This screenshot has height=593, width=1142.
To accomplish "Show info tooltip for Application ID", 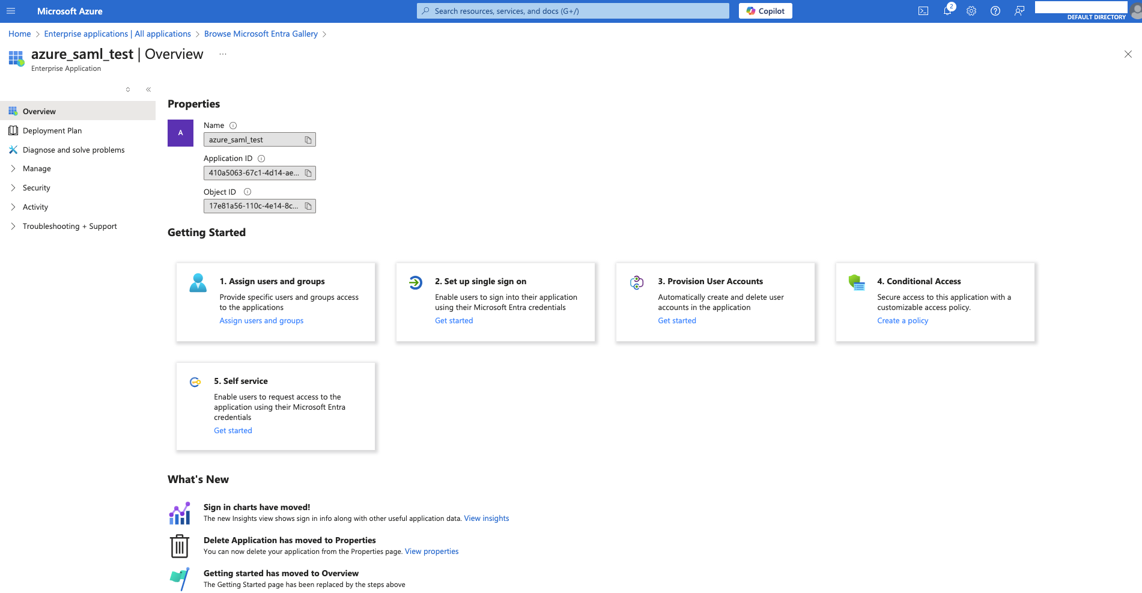I will pyautogui.click(x=261, y=159).
